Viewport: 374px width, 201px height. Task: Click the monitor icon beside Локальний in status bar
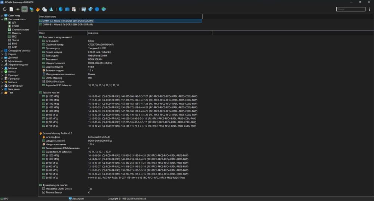pyautogui.click(x=70, y=199)
